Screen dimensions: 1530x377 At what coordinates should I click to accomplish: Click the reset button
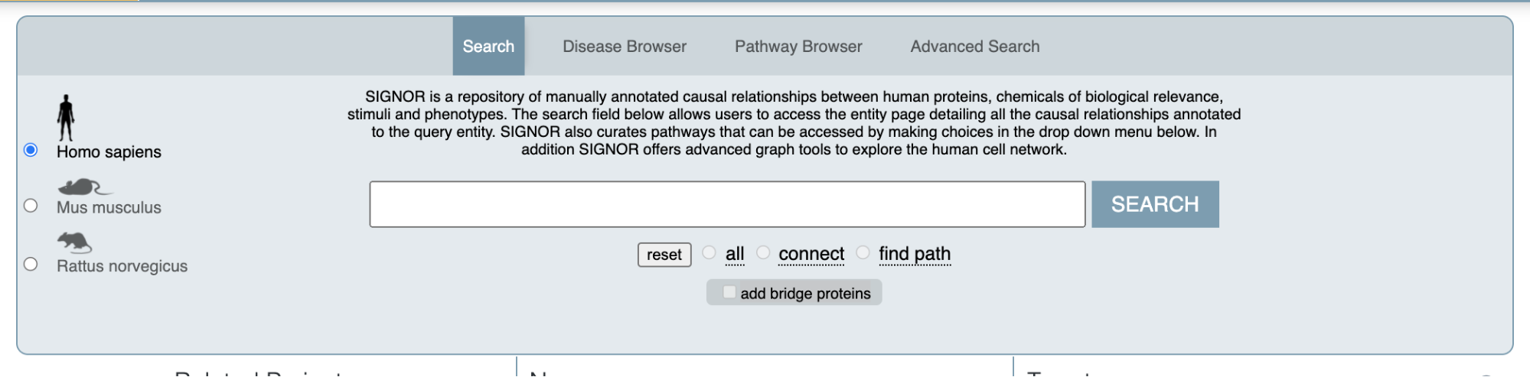664,255
